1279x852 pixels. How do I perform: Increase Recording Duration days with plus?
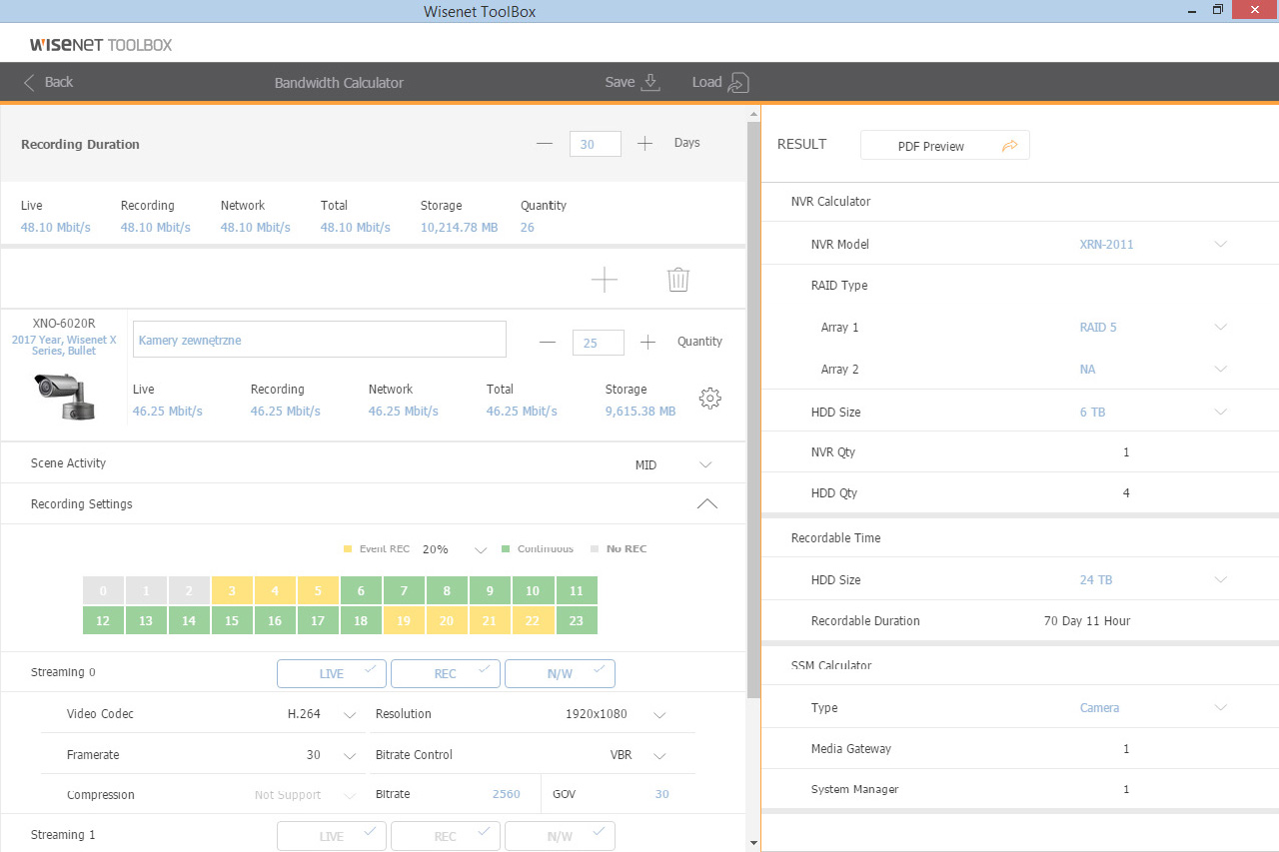[x=645, y=144]
